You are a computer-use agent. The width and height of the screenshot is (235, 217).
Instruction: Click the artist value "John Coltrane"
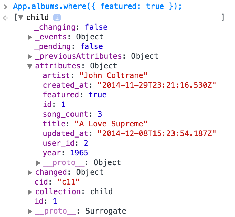click(113, 75)
